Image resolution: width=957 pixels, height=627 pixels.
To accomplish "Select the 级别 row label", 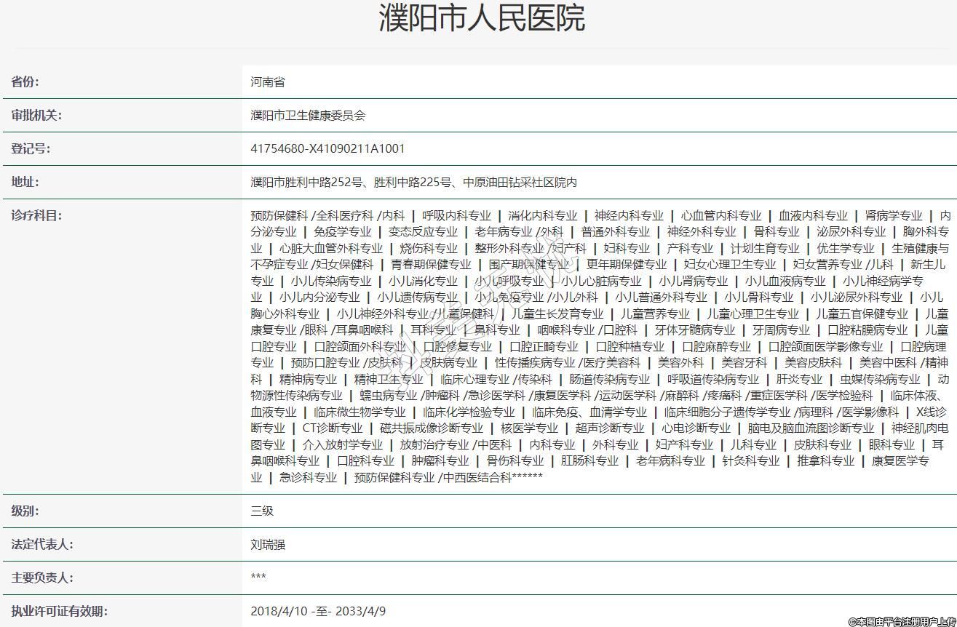I will coord(25,511).
